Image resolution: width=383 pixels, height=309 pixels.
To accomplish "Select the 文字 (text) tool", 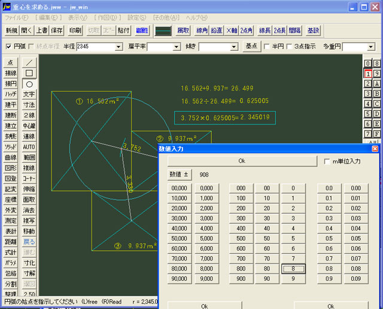I will pyautogui.click(x=29, y=95).
